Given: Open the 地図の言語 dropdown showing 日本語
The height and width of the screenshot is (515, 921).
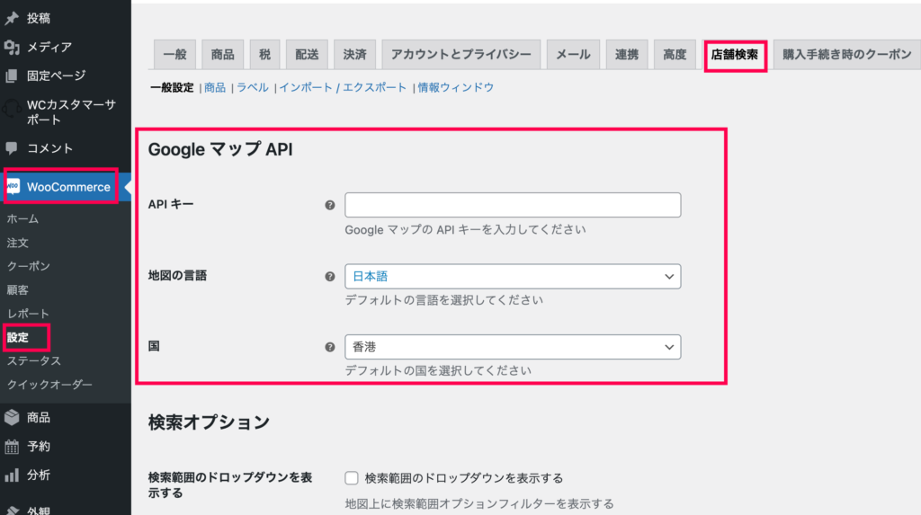Looking at the screenshot, I should click(x=513, y=277).
